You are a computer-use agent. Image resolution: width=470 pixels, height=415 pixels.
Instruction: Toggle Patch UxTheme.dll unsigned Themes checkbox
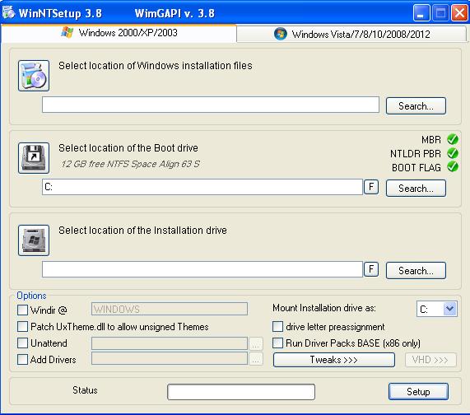22,327
